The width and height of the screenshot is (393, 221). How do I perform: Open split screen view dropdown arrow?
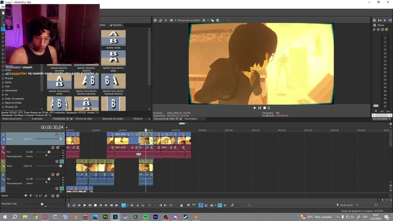pyautogui.click(x=175, y=20)
